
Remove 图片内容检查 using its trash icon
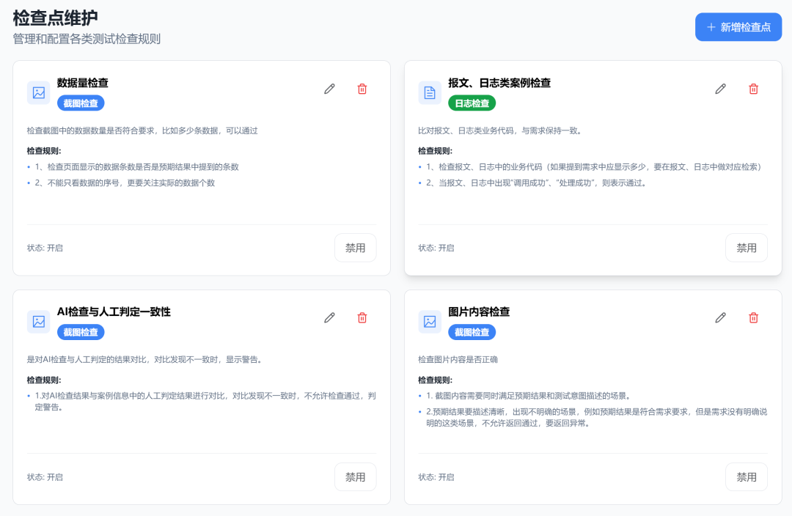(753, 317)
